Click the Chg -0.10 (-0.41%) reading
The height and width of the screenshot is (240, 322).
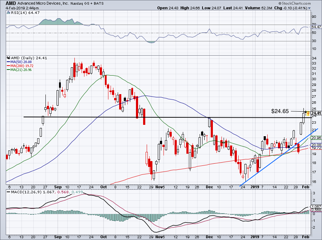point(291,8)
